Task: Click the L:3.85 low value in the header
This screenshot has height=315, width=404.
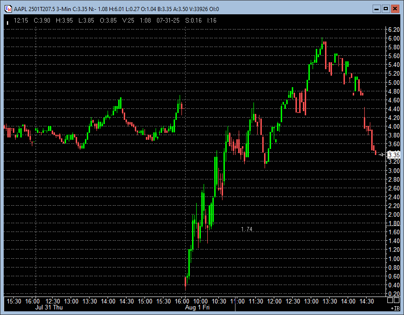Action: (x=86, y=20)
